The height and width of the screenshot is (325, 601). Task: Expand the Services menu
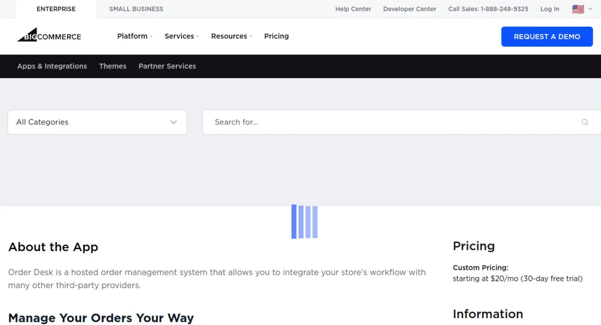(x=182, y=36)
